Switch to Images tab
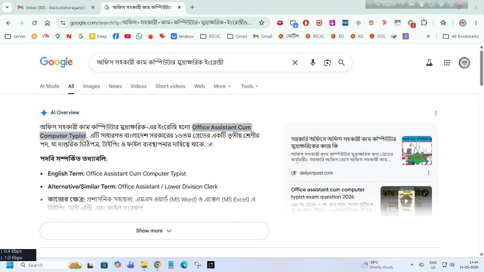This screenshot has height=272, width=484. pyautogui.click(x=91, y=86)
